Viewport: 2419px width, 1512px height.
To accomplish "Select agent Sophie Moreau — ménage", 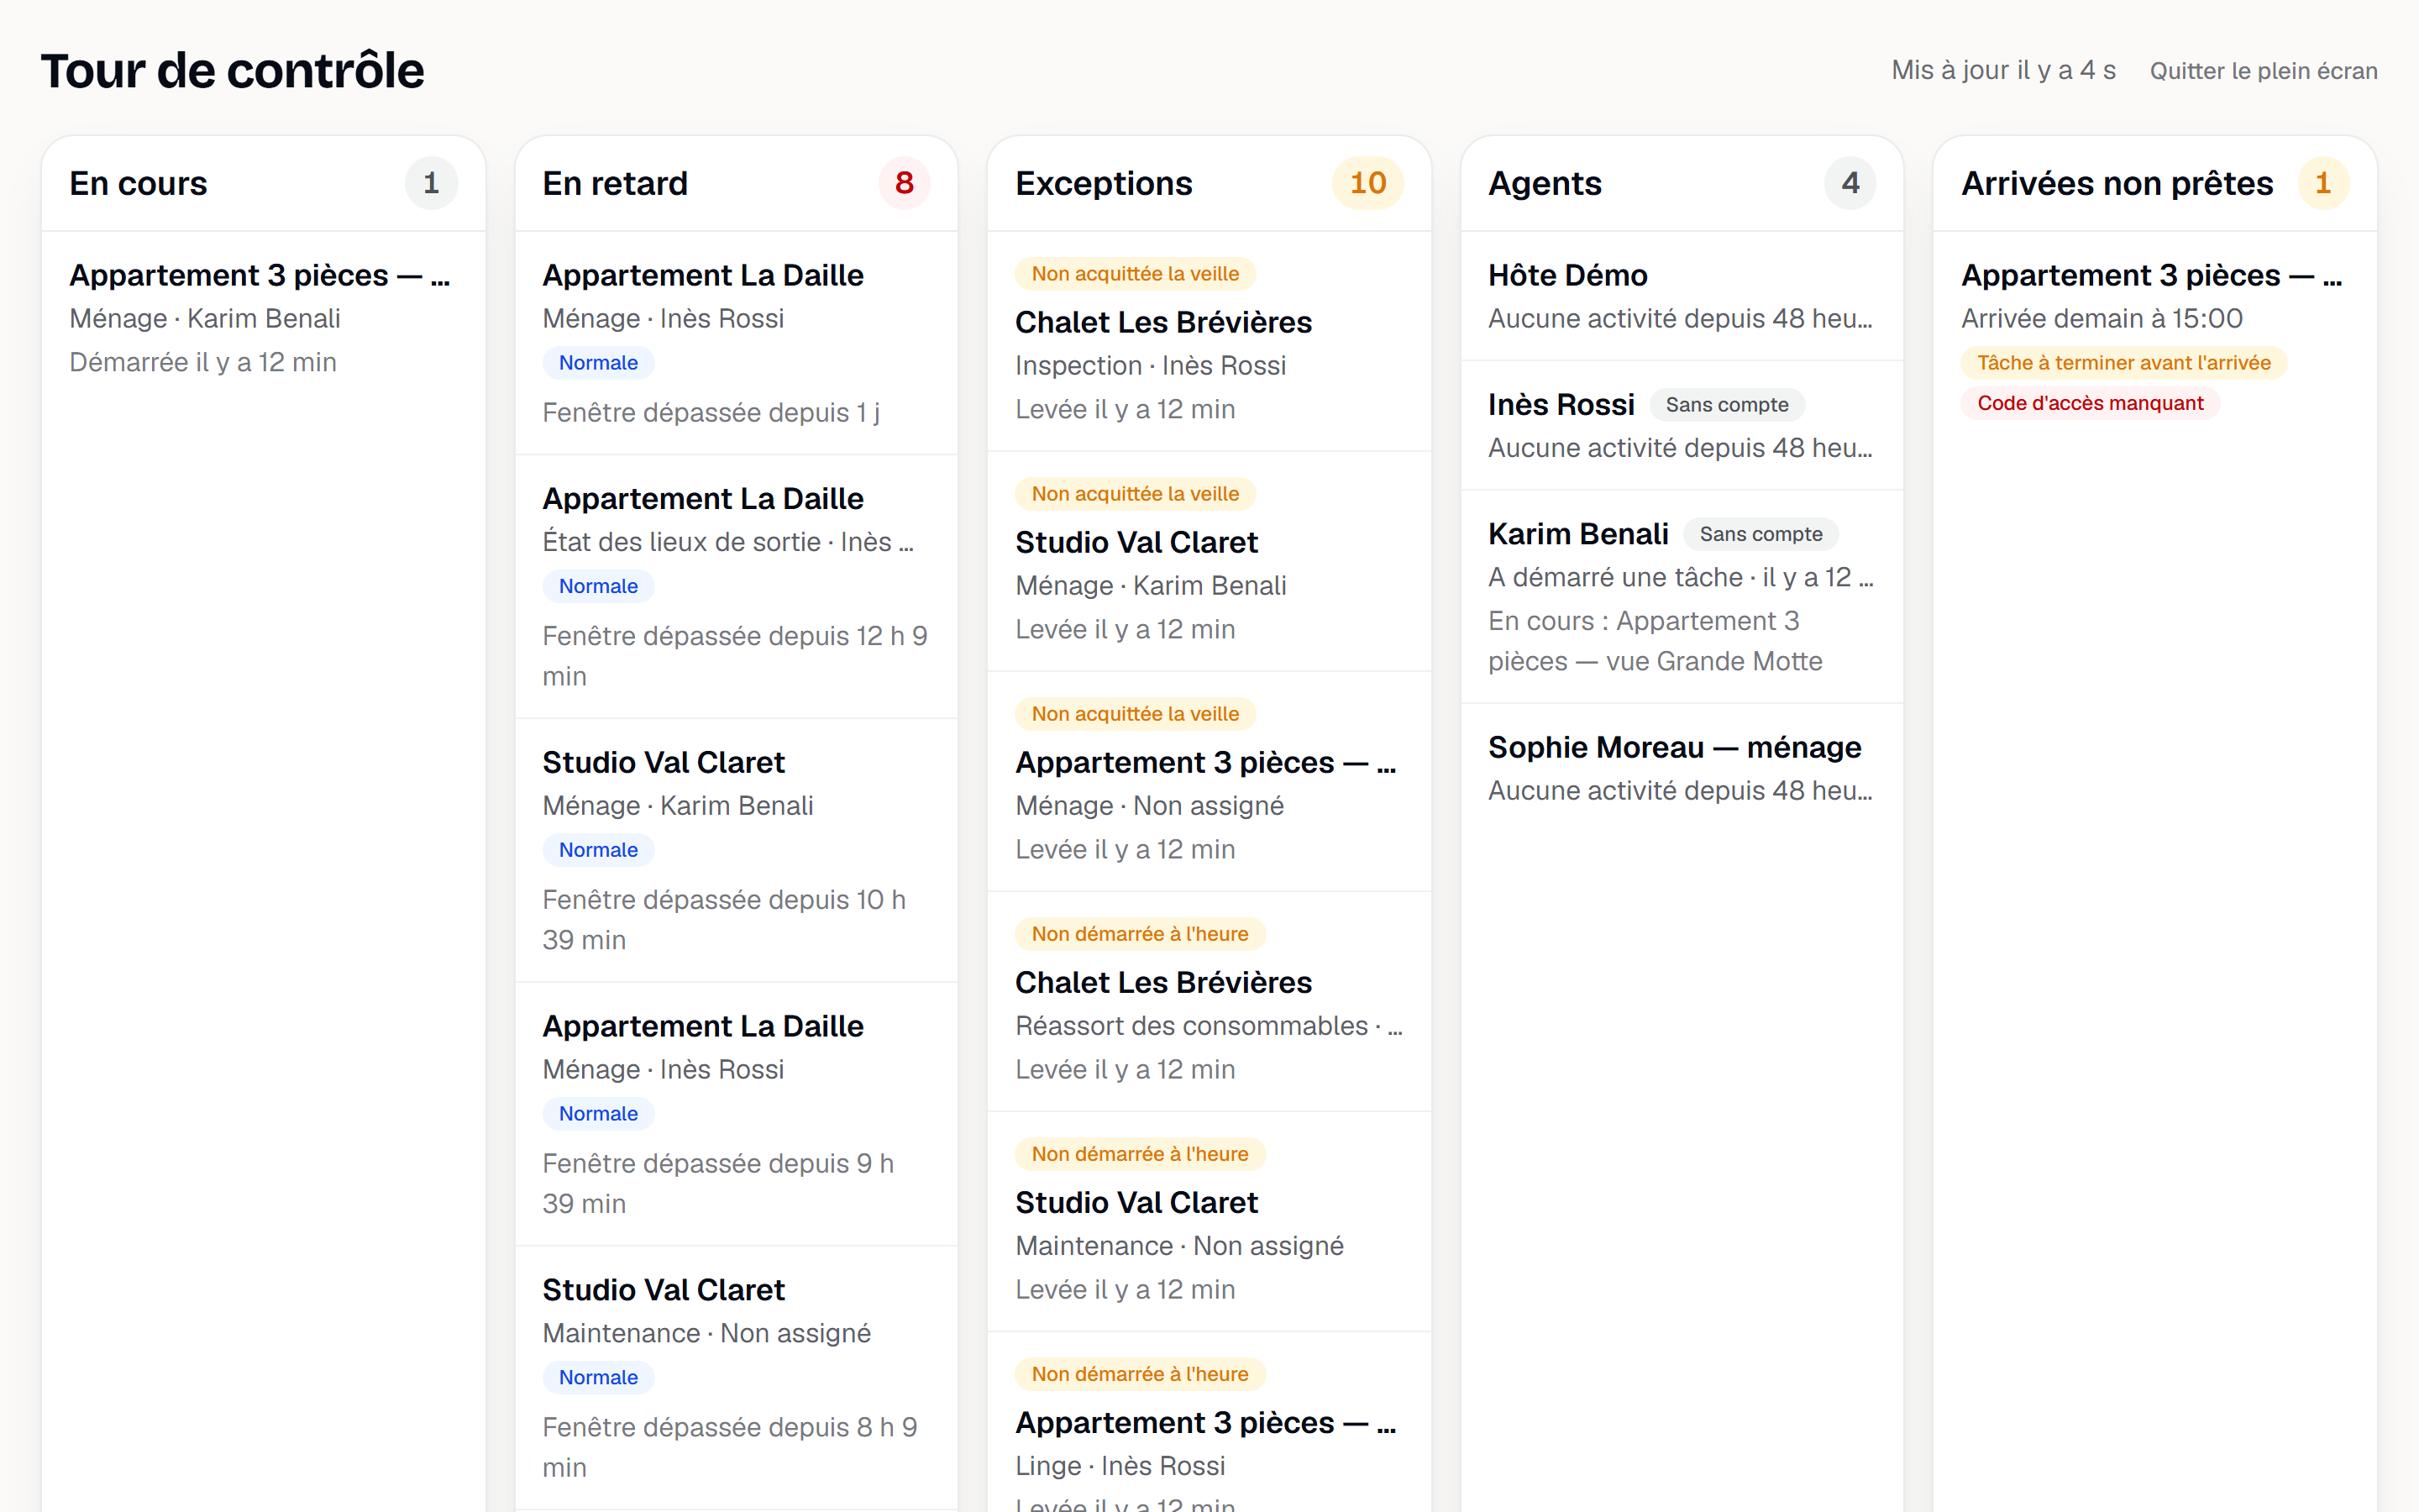I will 1682,768.
